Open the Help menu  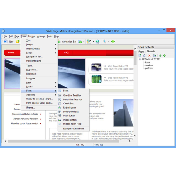coord(56,36)
